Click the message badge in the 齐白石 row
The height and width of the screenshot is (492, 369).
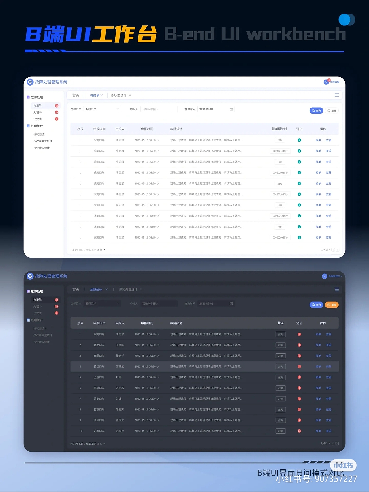pos(299,388)
